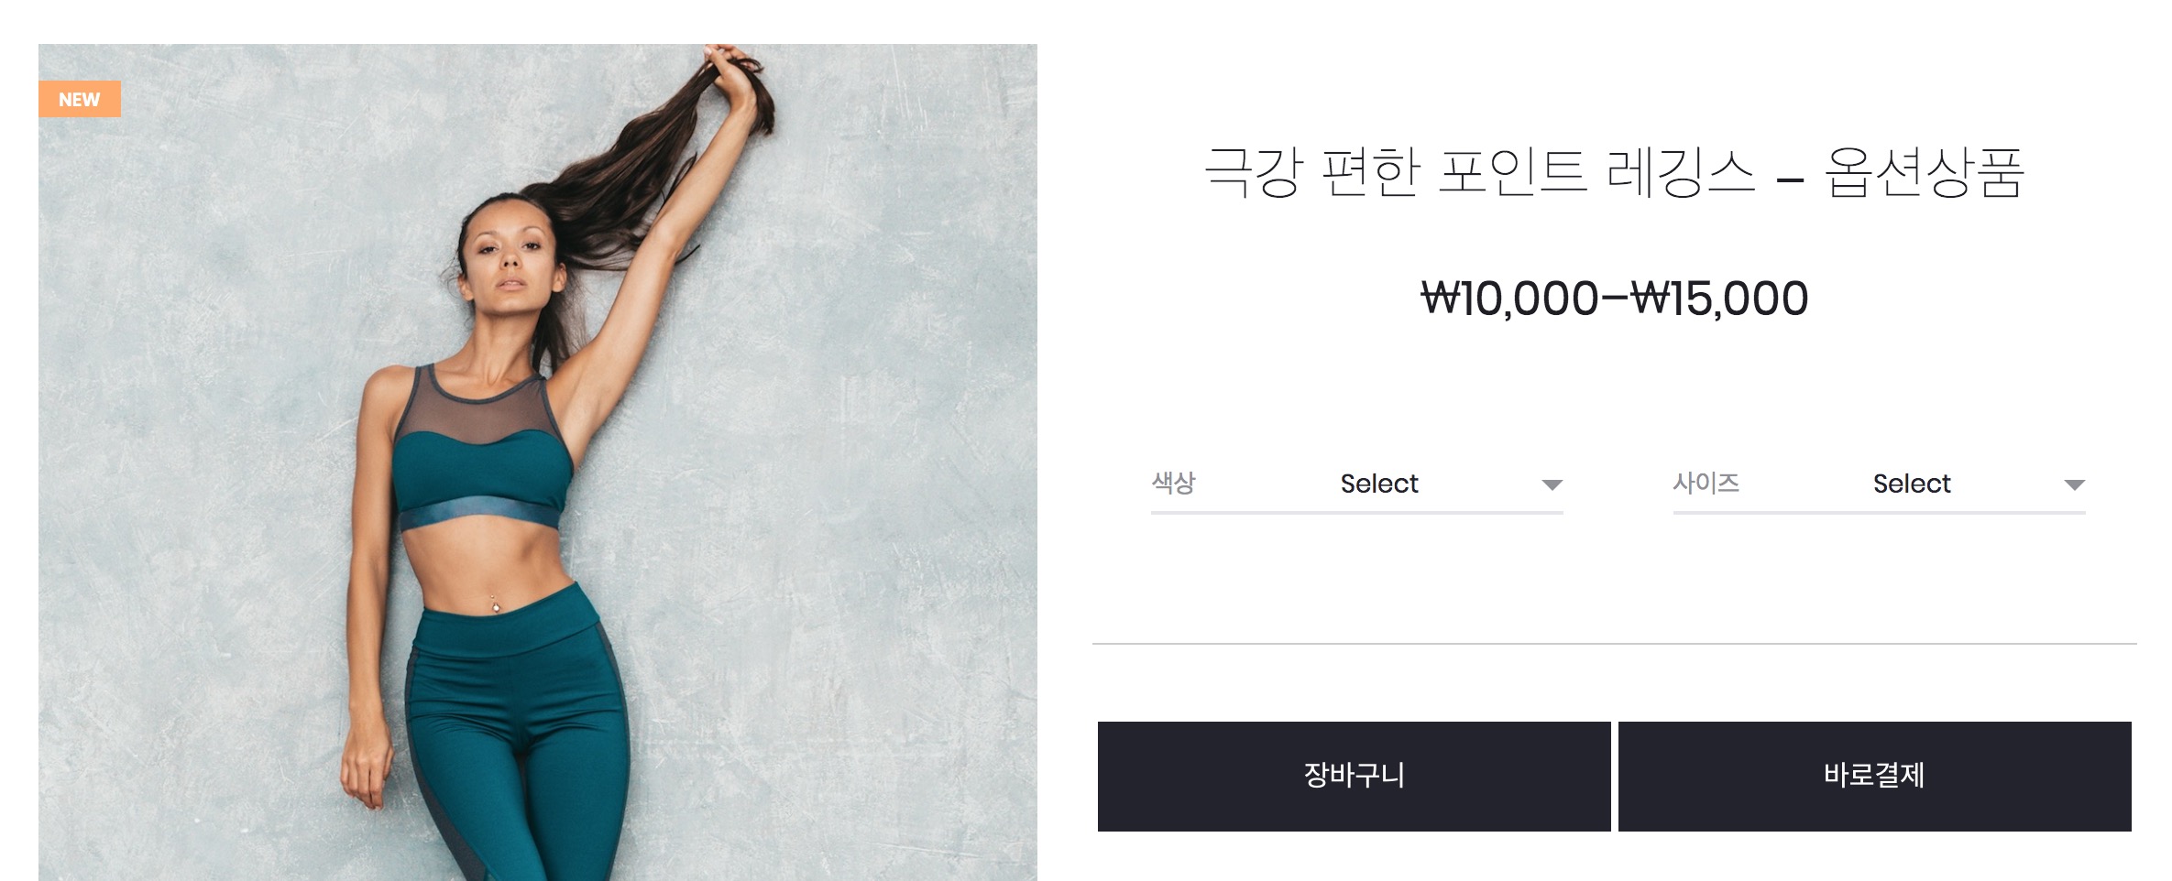The height and width of the screenshot is (881, 2172).
Task: Click Select text in 색상 field
Action: [1379, 484]
